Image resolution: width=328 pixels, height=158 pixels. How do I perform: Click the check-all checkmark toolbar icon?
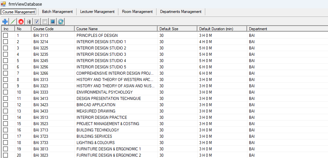coord(37,21)
